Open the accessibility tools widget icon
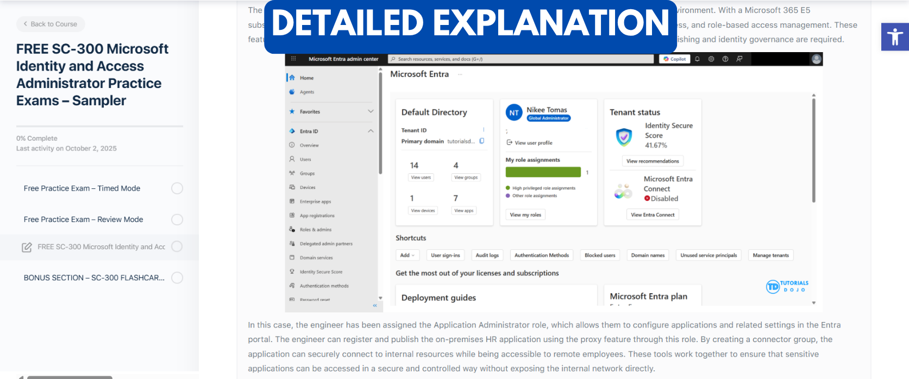Screen dimensions: 909x379 tap(895, 37)
